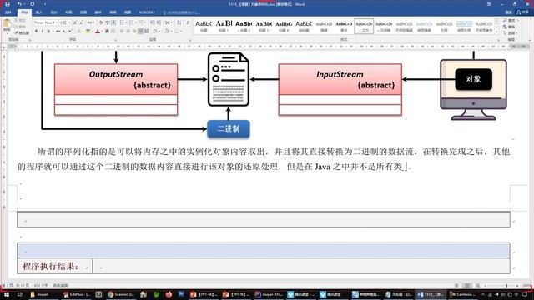Click the Paste clipboard icon

point(7,24)
